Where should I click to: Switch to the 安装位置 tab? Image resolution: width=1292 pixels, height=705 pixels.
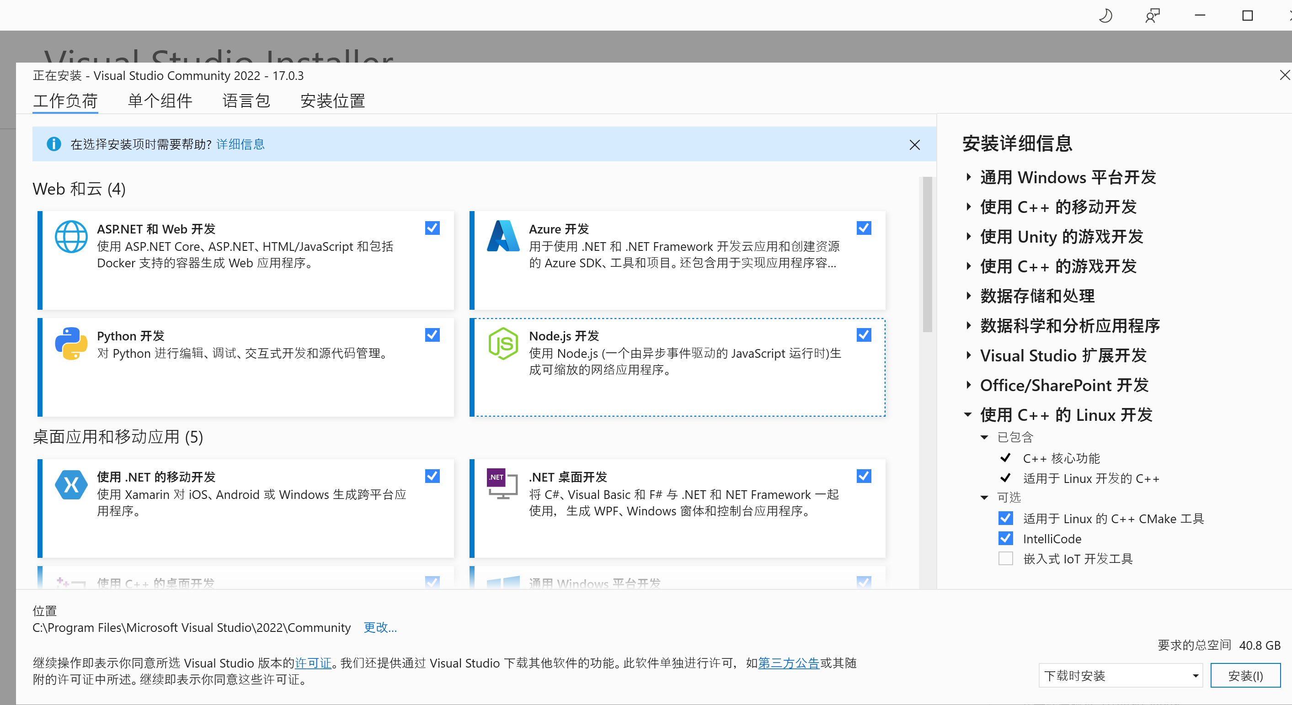[x=332, y=101]
